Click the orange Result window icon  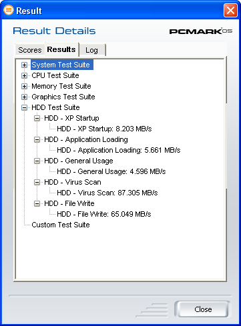pos(9,10)
